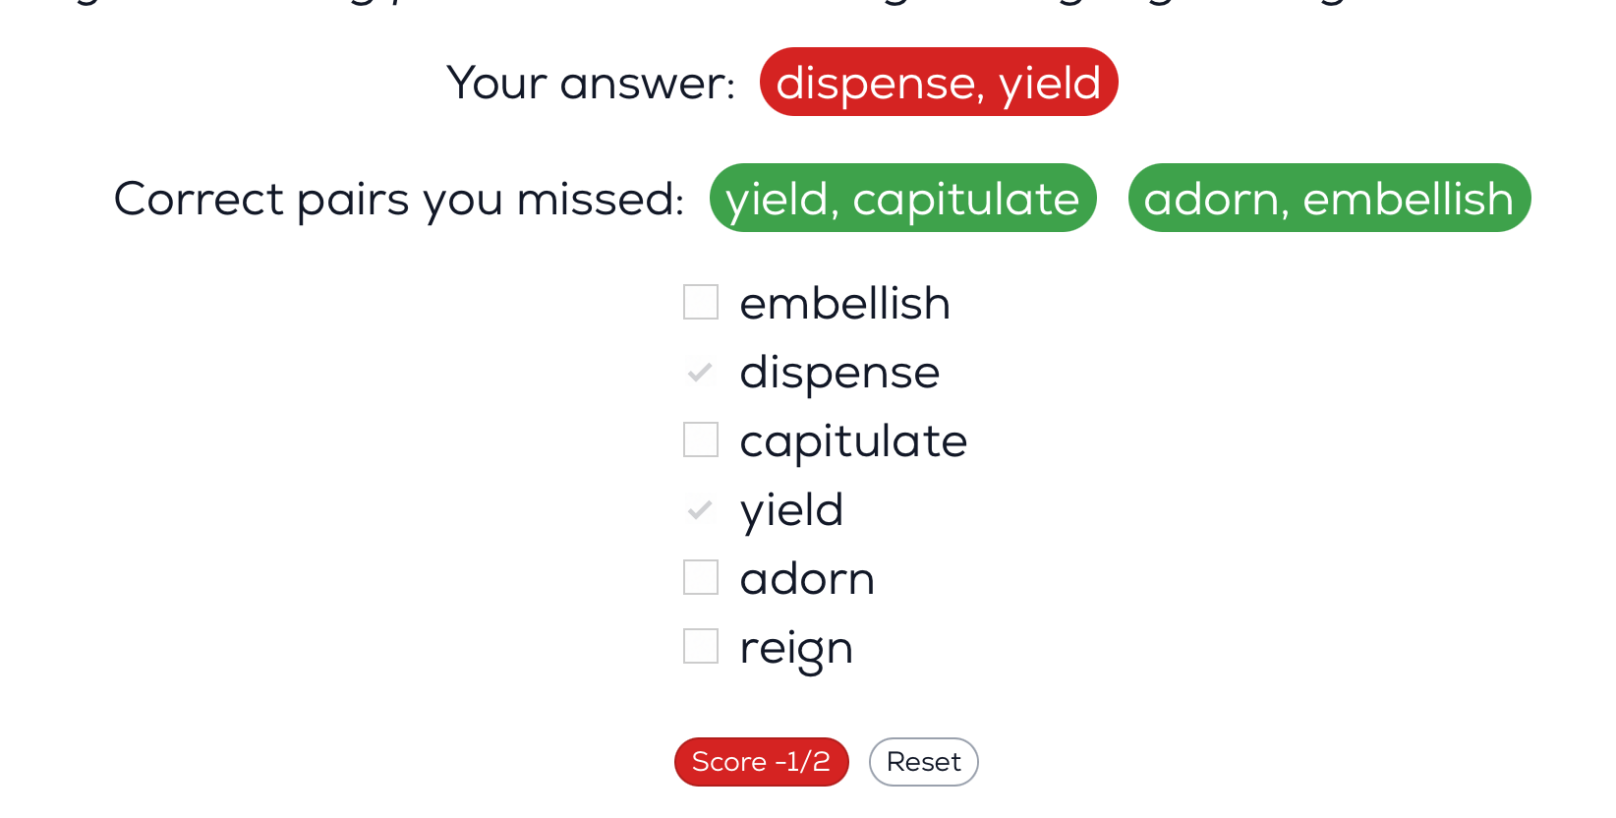The height and width of the screenshot is (818, 1616).
Task: Click the Reset button
Action: [x=923, y=762]
